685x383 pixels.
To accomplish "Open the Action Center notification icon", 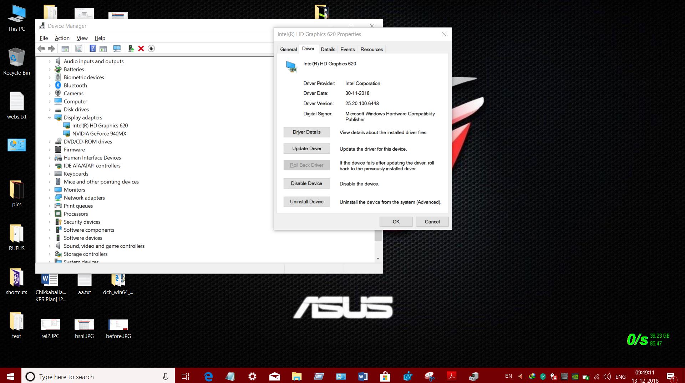I will 670,377.
